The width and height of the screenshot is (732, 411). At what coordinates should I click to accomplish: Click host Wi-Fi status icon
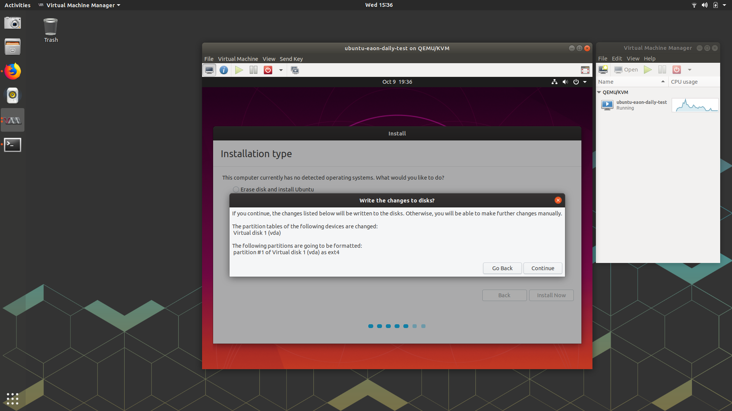click(694, 5)
